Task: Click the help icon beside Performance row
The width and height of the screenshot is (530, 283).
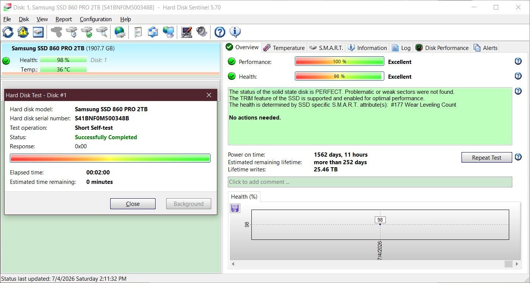Action: [518, 61]
